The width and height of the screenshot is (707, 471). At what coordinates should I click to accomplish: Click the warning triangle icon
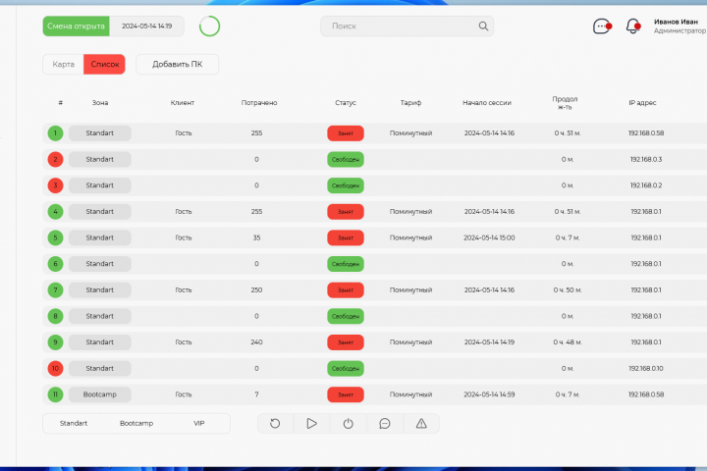pos(421,423)
